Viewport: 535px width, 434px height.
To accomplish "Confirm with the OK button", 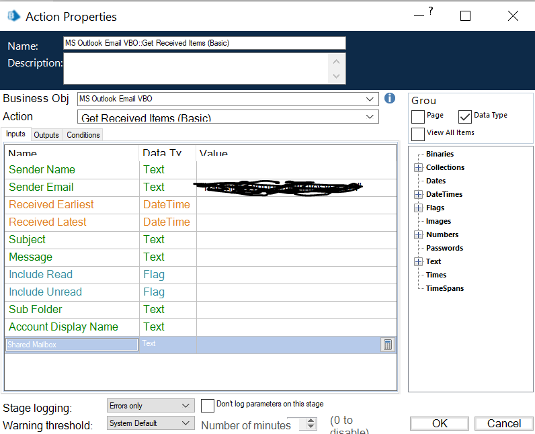I will (x=440, y=423).
